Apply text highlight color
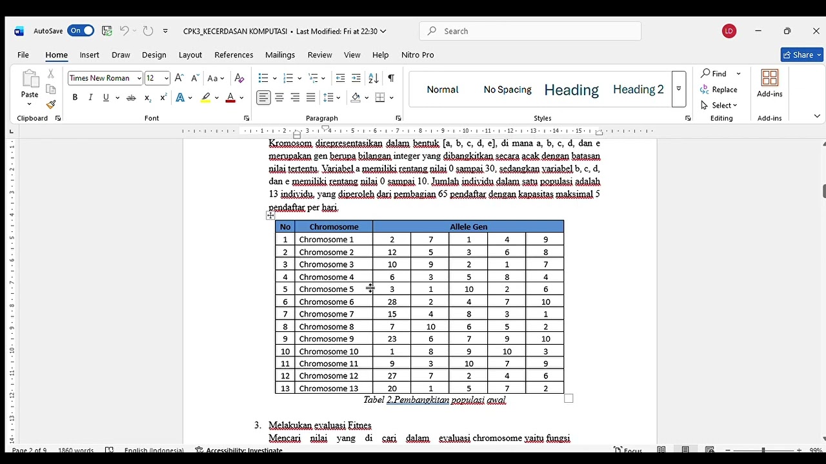 pos(206,98)
